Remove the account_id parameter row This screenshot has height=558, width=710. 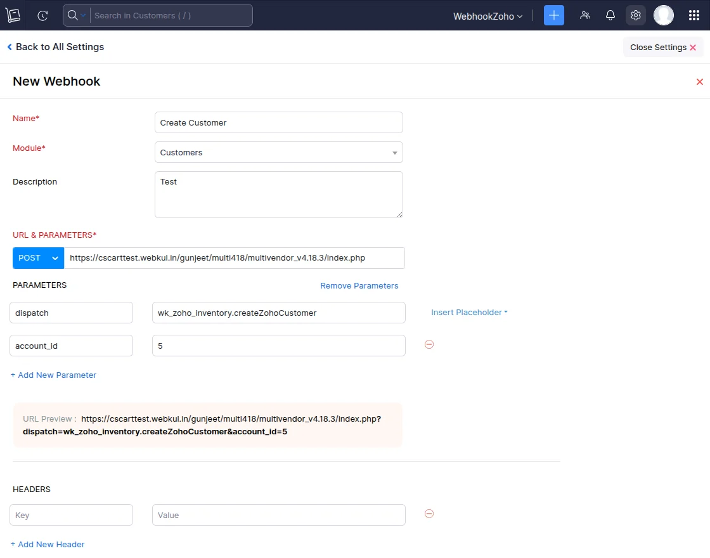[429, 344]
